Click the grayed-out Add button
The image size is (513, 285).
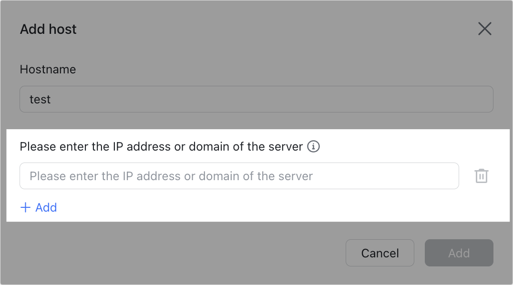click(x=459, y=253)
